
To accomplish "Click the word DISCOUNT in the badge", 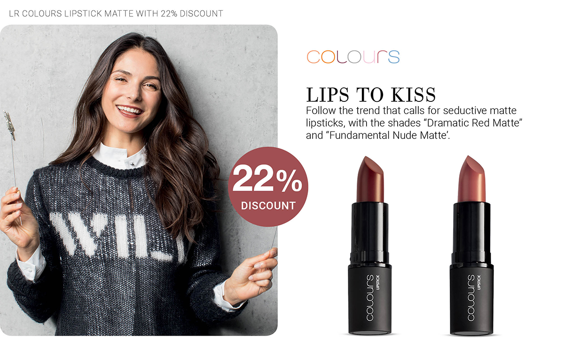I will tap(268, 206).
